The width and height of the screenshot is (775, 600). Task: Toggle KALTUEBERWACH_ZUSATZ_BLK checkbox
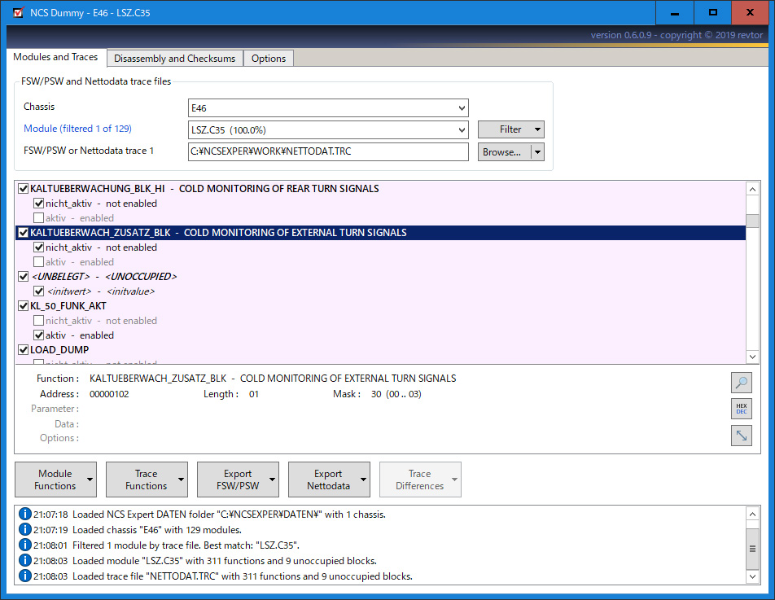(x=24, y=232)
